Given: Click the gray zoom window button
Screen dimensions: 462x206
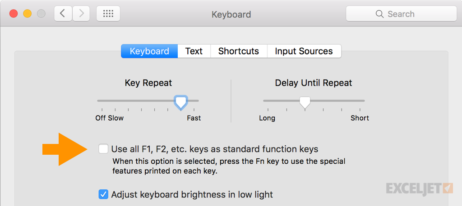Looking at the screenshot, I should [41, 14].
